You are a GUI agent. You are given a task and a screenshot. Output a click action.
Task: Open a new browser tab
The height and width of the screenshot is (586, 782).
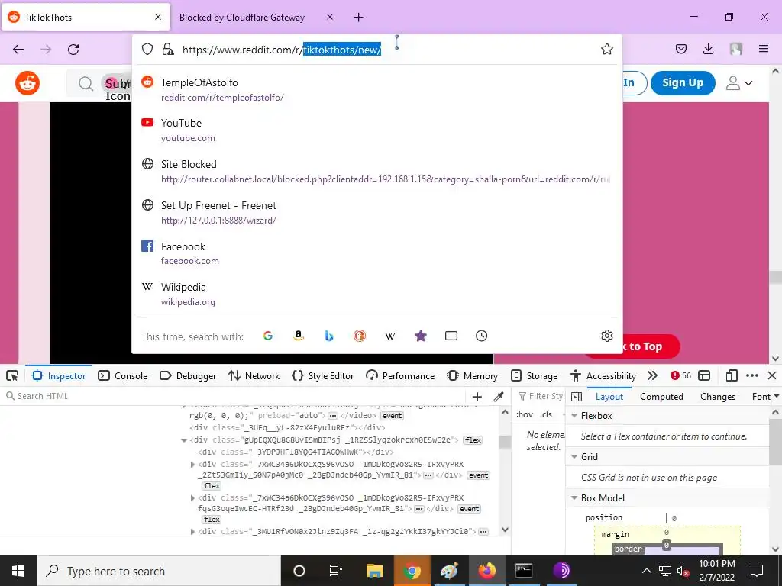358,18
